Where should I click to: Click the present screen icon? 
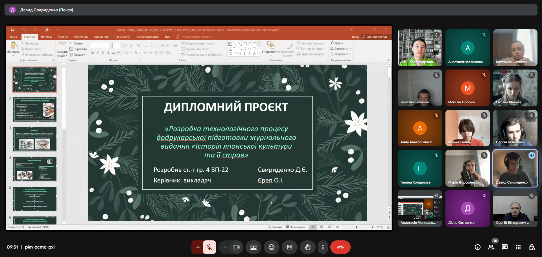(x=253, y=247)
